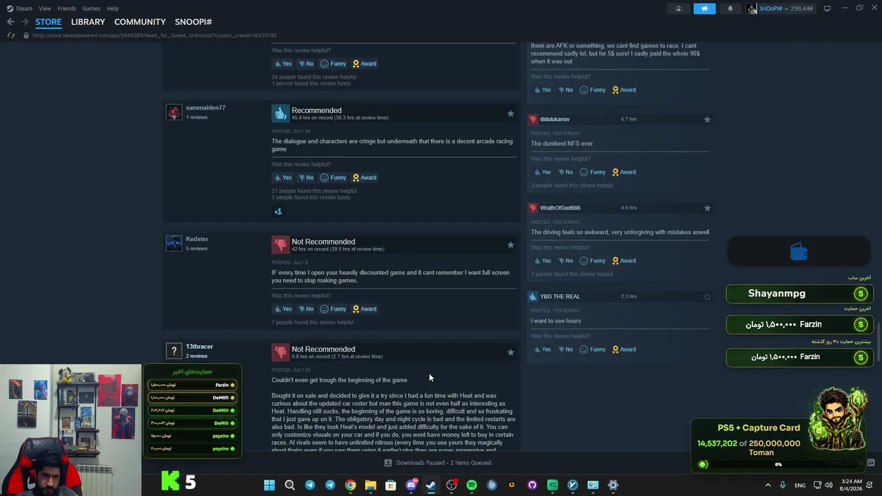Click the thumbs-down icon on Kedster's review
This screenshot has width=882, height=496.
[x=280, y=245]
